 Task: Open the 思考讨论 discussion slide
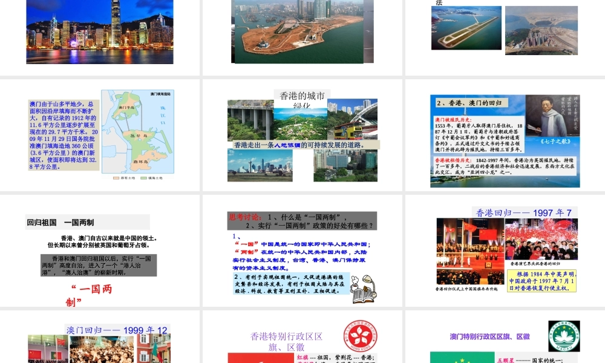[302, 250]
